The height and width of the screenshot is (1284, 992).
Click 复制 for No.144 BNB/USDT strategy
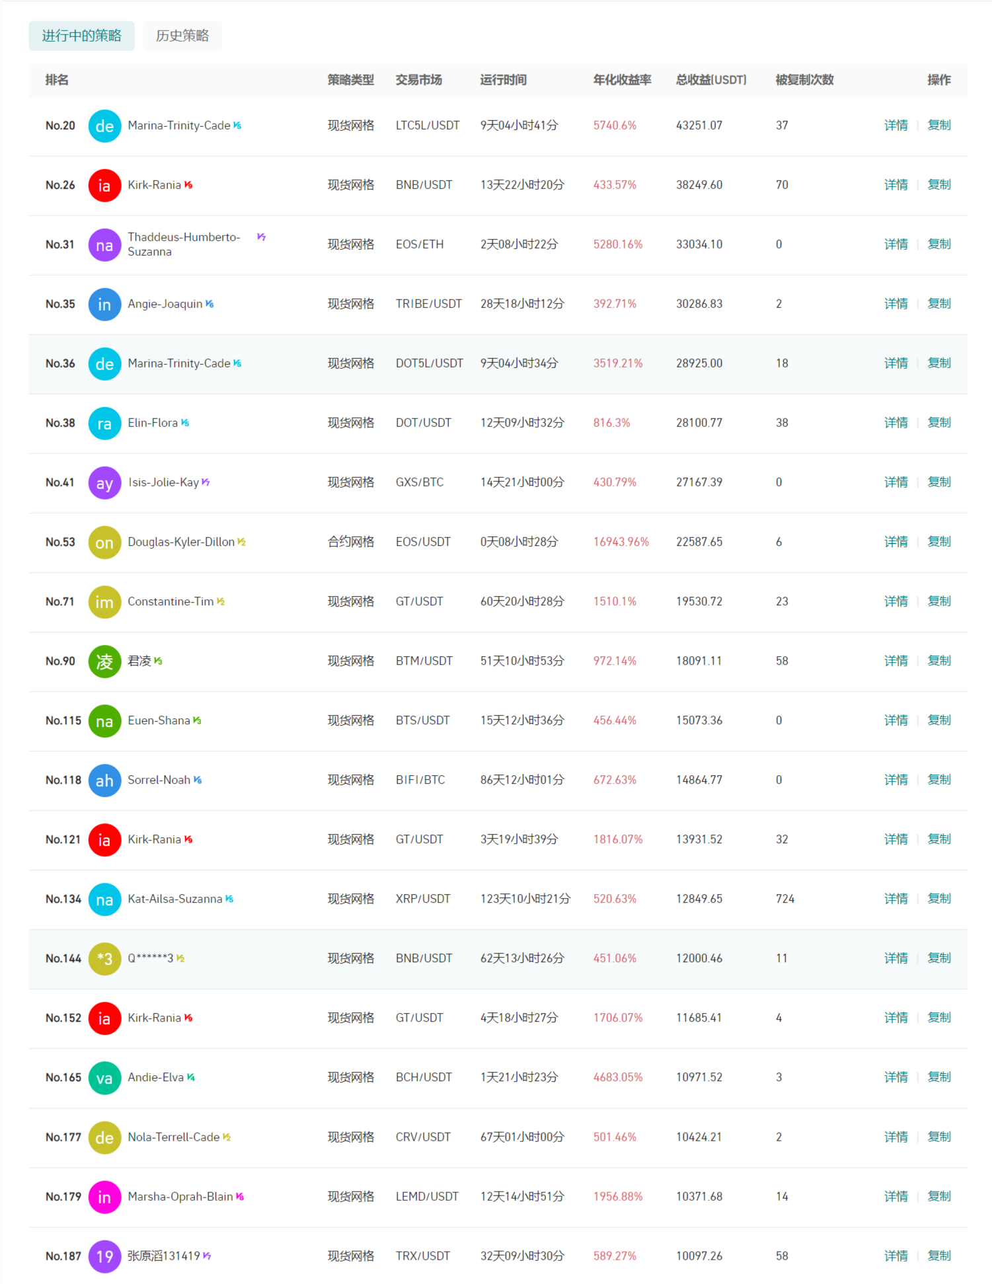coord(939,958)
